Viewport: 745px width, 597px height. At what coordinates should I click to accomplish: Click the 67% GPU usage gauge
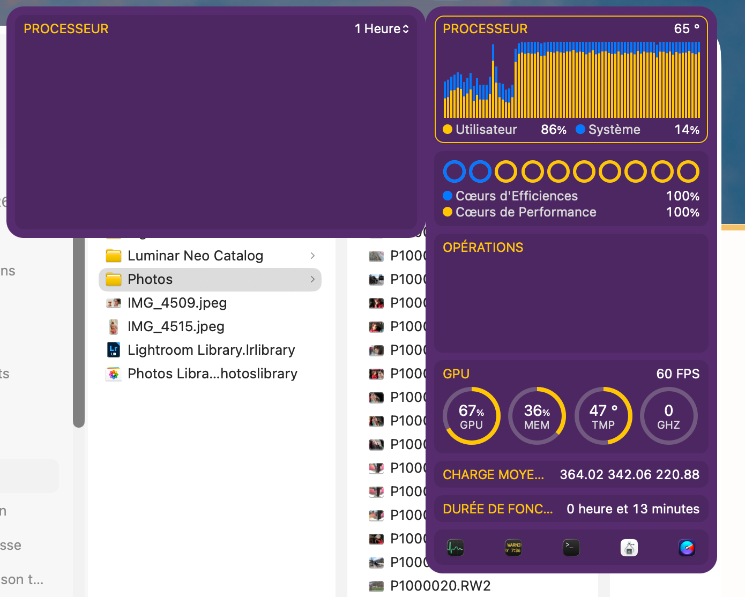click(471, 416)
